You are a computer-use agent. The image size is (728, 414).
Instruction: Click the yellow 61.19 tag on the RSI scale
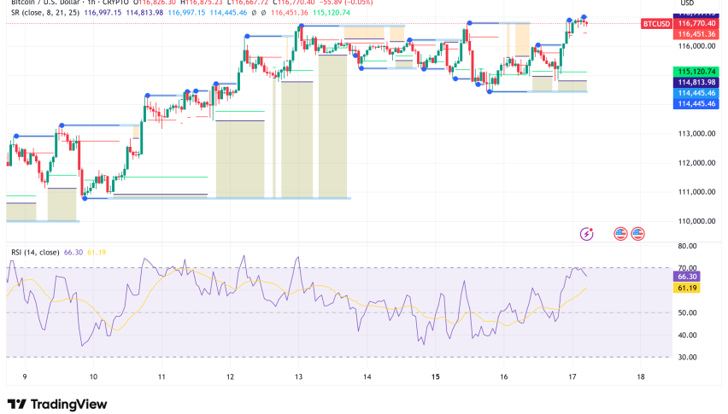[687, 288]
